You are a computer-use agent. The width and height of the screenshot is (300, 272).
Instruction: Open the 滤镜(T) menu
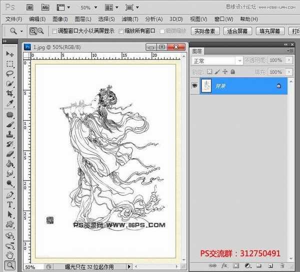click(x=130, y=19)
